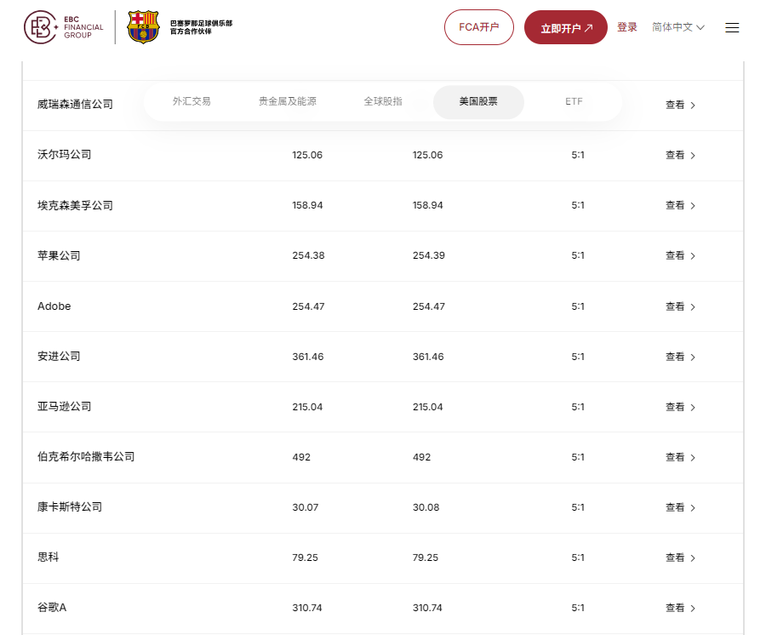Click the chevron next to 沃尔玛公司 查看
The image size is (783, 635).
(x=693, y=155)
